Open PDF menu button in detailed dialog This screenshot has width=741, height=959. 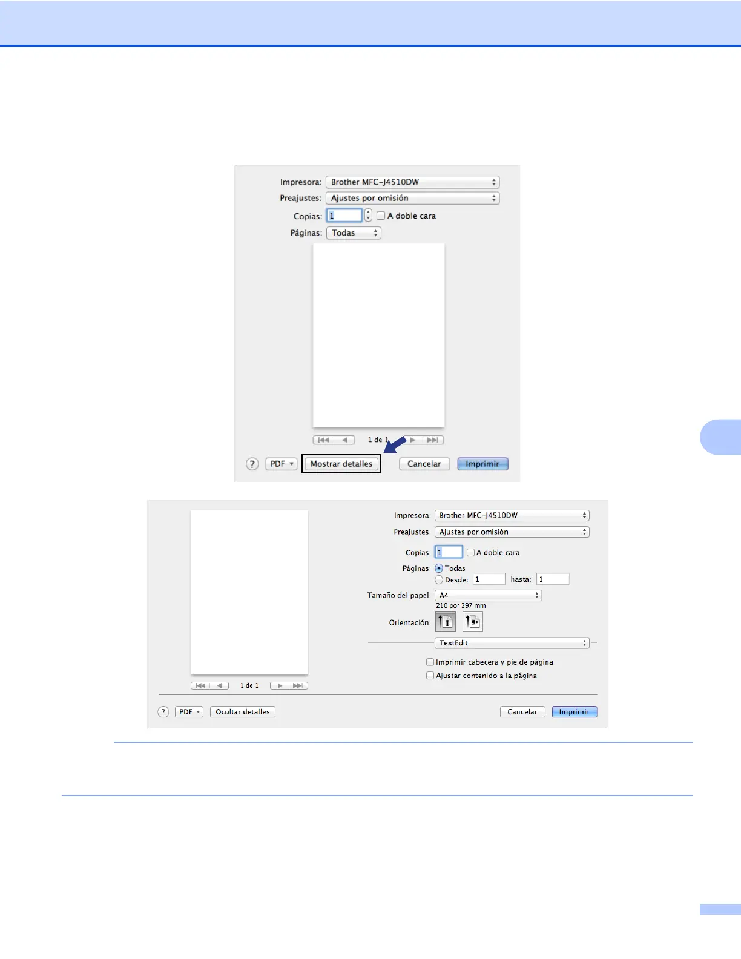pyautogui.click(x=189, y=712)
